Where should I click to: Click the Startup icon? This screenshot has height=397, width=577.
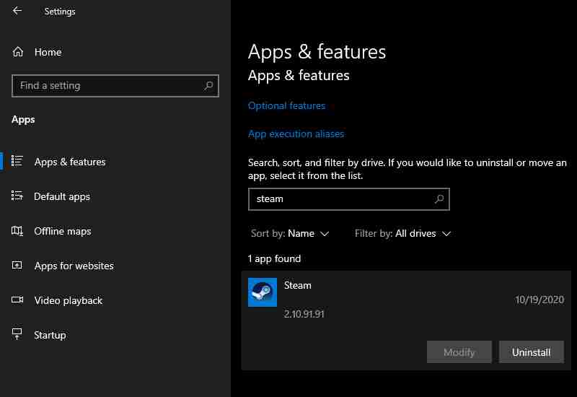pyautogui.click(x=17, y=334)
